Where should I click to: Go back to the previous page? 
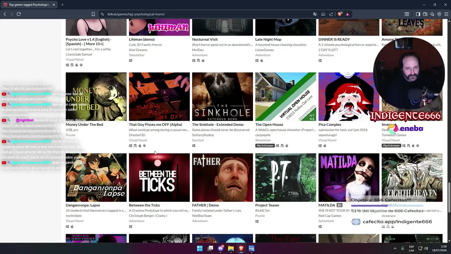tap(5, 14)
